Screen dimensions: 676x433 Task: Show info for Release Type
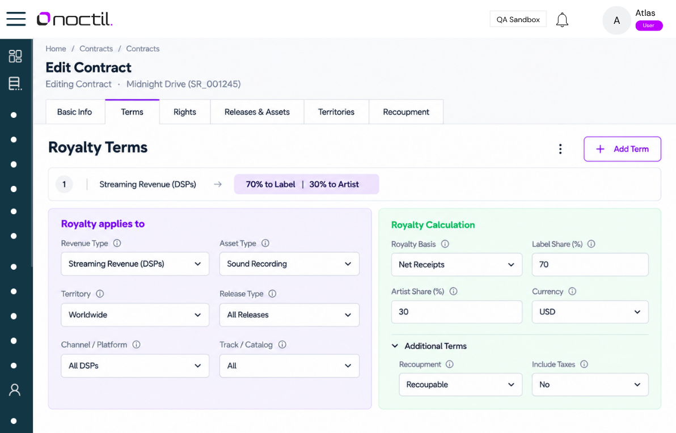coord(272,294)
